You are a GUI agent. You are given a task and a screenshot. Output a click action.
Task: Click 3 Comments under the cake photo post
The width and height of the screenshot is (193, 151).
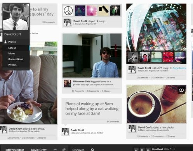click(28, 138)
